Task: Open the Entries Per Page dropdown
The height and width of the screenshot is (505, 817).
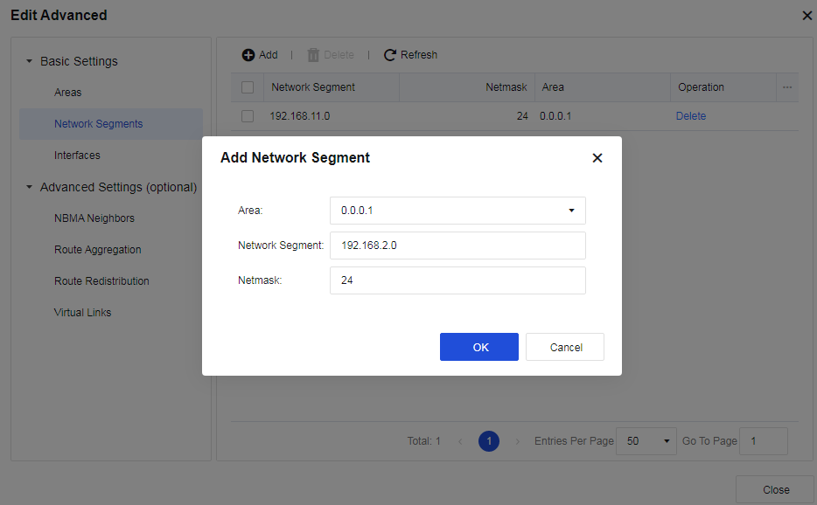Action: (x=647, y=441)
